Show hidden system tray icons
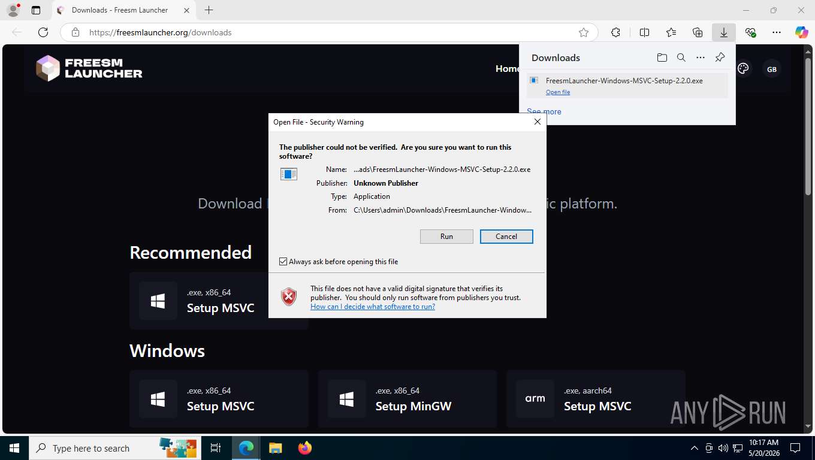Viewport: 815px width, 460px height. click(x=695, y=448)
